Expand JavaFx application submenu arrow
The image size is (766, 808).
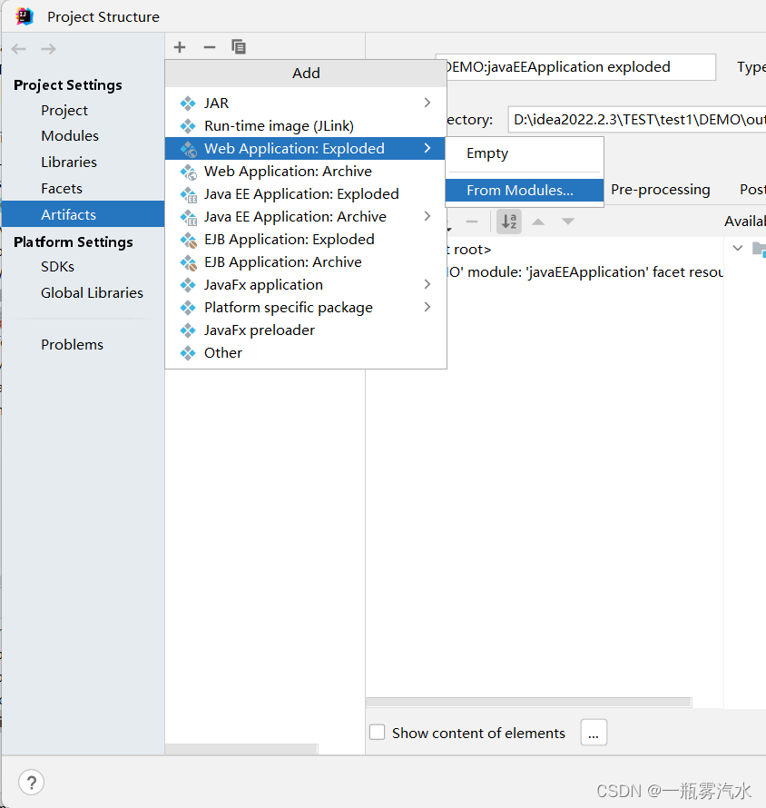click(x=427, y=284)
